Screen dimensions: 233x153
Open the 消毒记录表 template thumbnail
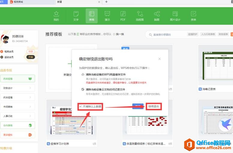216,66
